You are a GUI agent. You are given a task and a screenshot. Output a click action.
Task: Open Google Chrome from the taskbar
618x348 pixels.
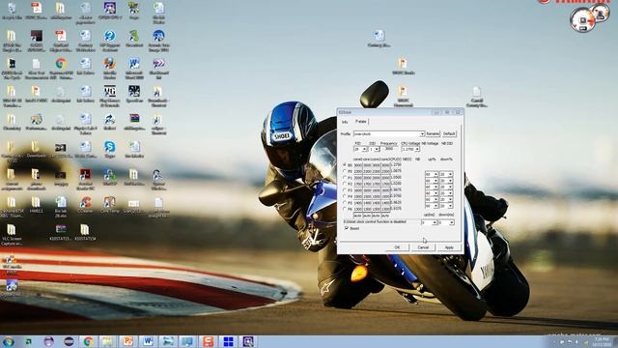88,341
